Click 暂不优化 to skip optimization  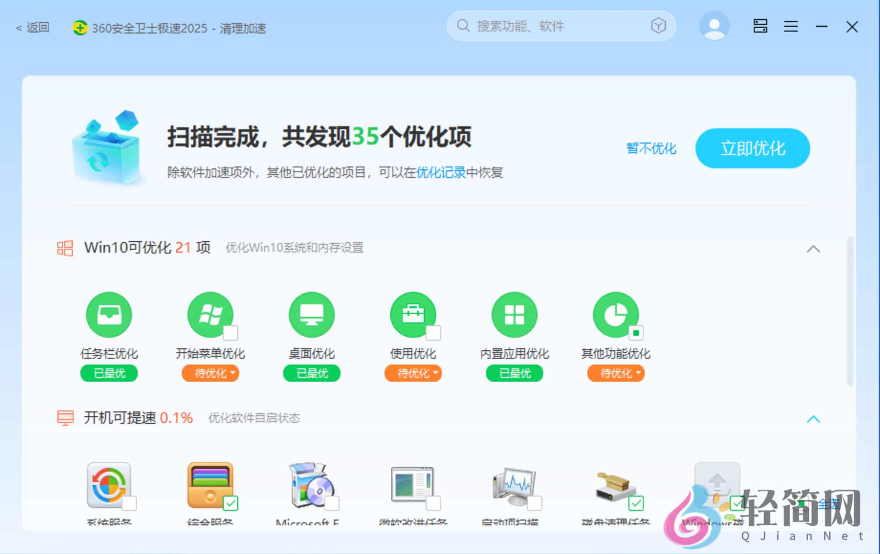tap(651, 148)
